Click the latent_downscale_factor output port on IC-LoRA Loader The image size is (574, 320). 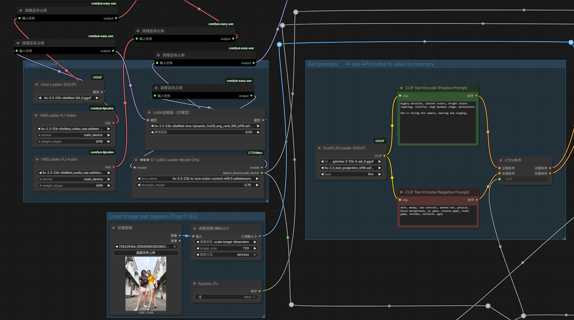pyautogui.click(x=262, y=173)
